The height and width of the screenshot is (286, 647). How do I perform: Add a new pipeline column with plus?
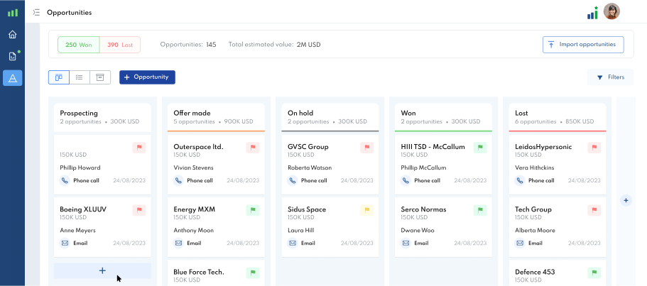pos(626,201)
